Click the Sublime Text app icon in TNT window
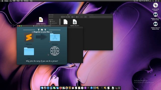The height and width of the screenshot is (90, 161). (x=29, y=37)
